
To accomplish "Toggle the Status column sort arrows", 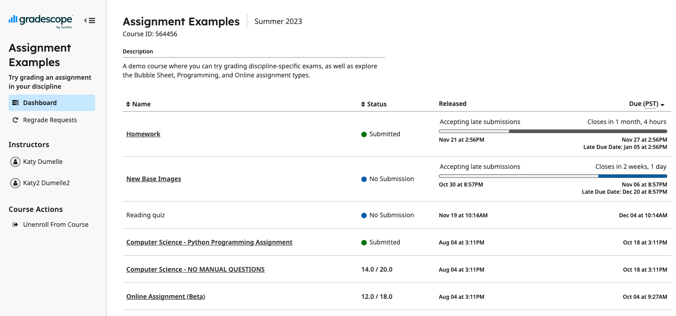I will point(363,104).
